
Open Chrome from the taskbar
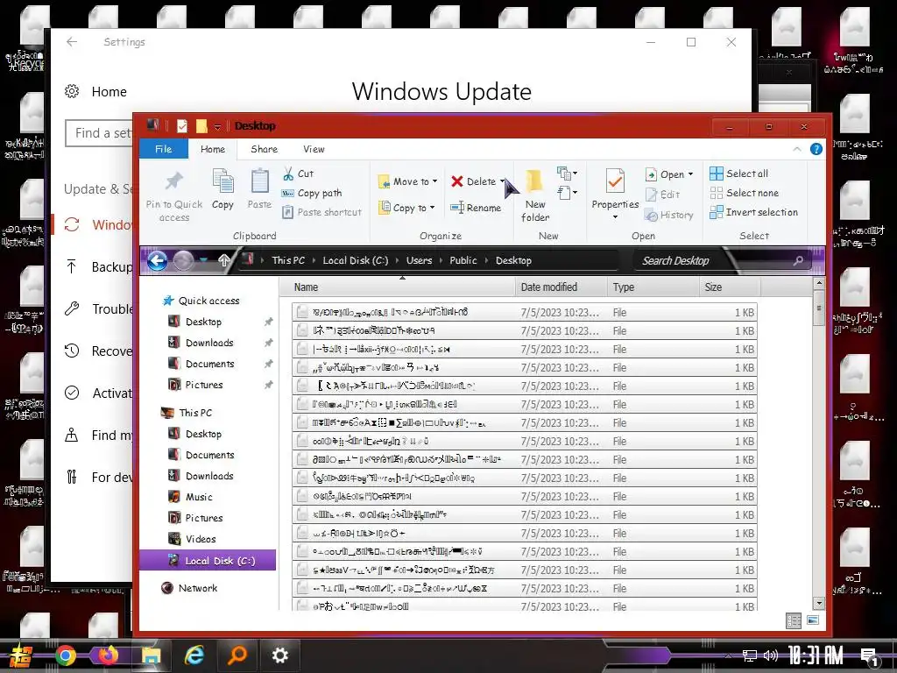[65, 655]
